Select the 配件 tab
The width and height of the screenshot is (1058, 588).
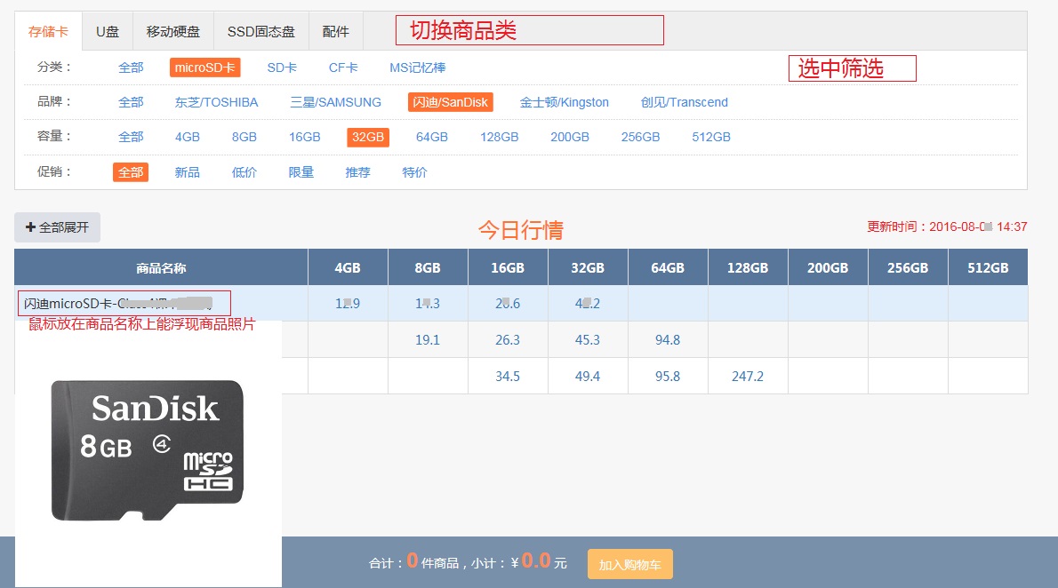tap(335, 32)
